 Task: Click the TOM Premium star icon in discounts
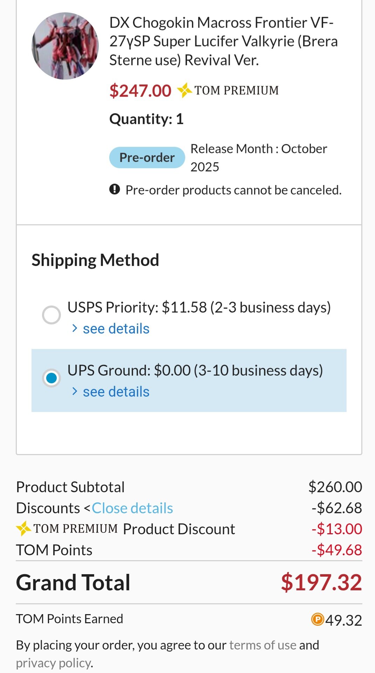[24, 529]
